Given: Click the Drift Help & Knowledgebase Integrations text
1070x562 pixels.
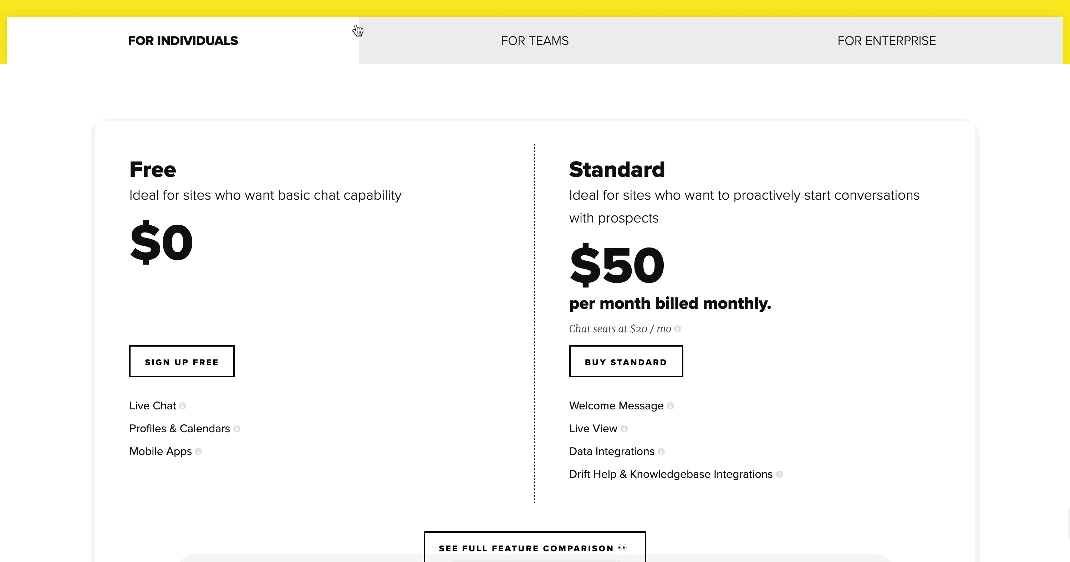Looking at the screenshot, I should (x=671, y=474).
